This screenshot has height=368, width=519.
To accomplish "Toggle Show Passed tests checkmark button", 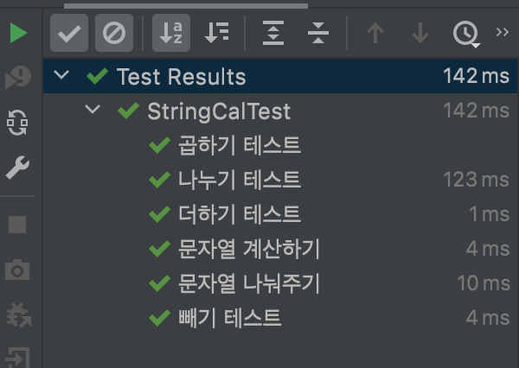I will (x=69, y=33).
